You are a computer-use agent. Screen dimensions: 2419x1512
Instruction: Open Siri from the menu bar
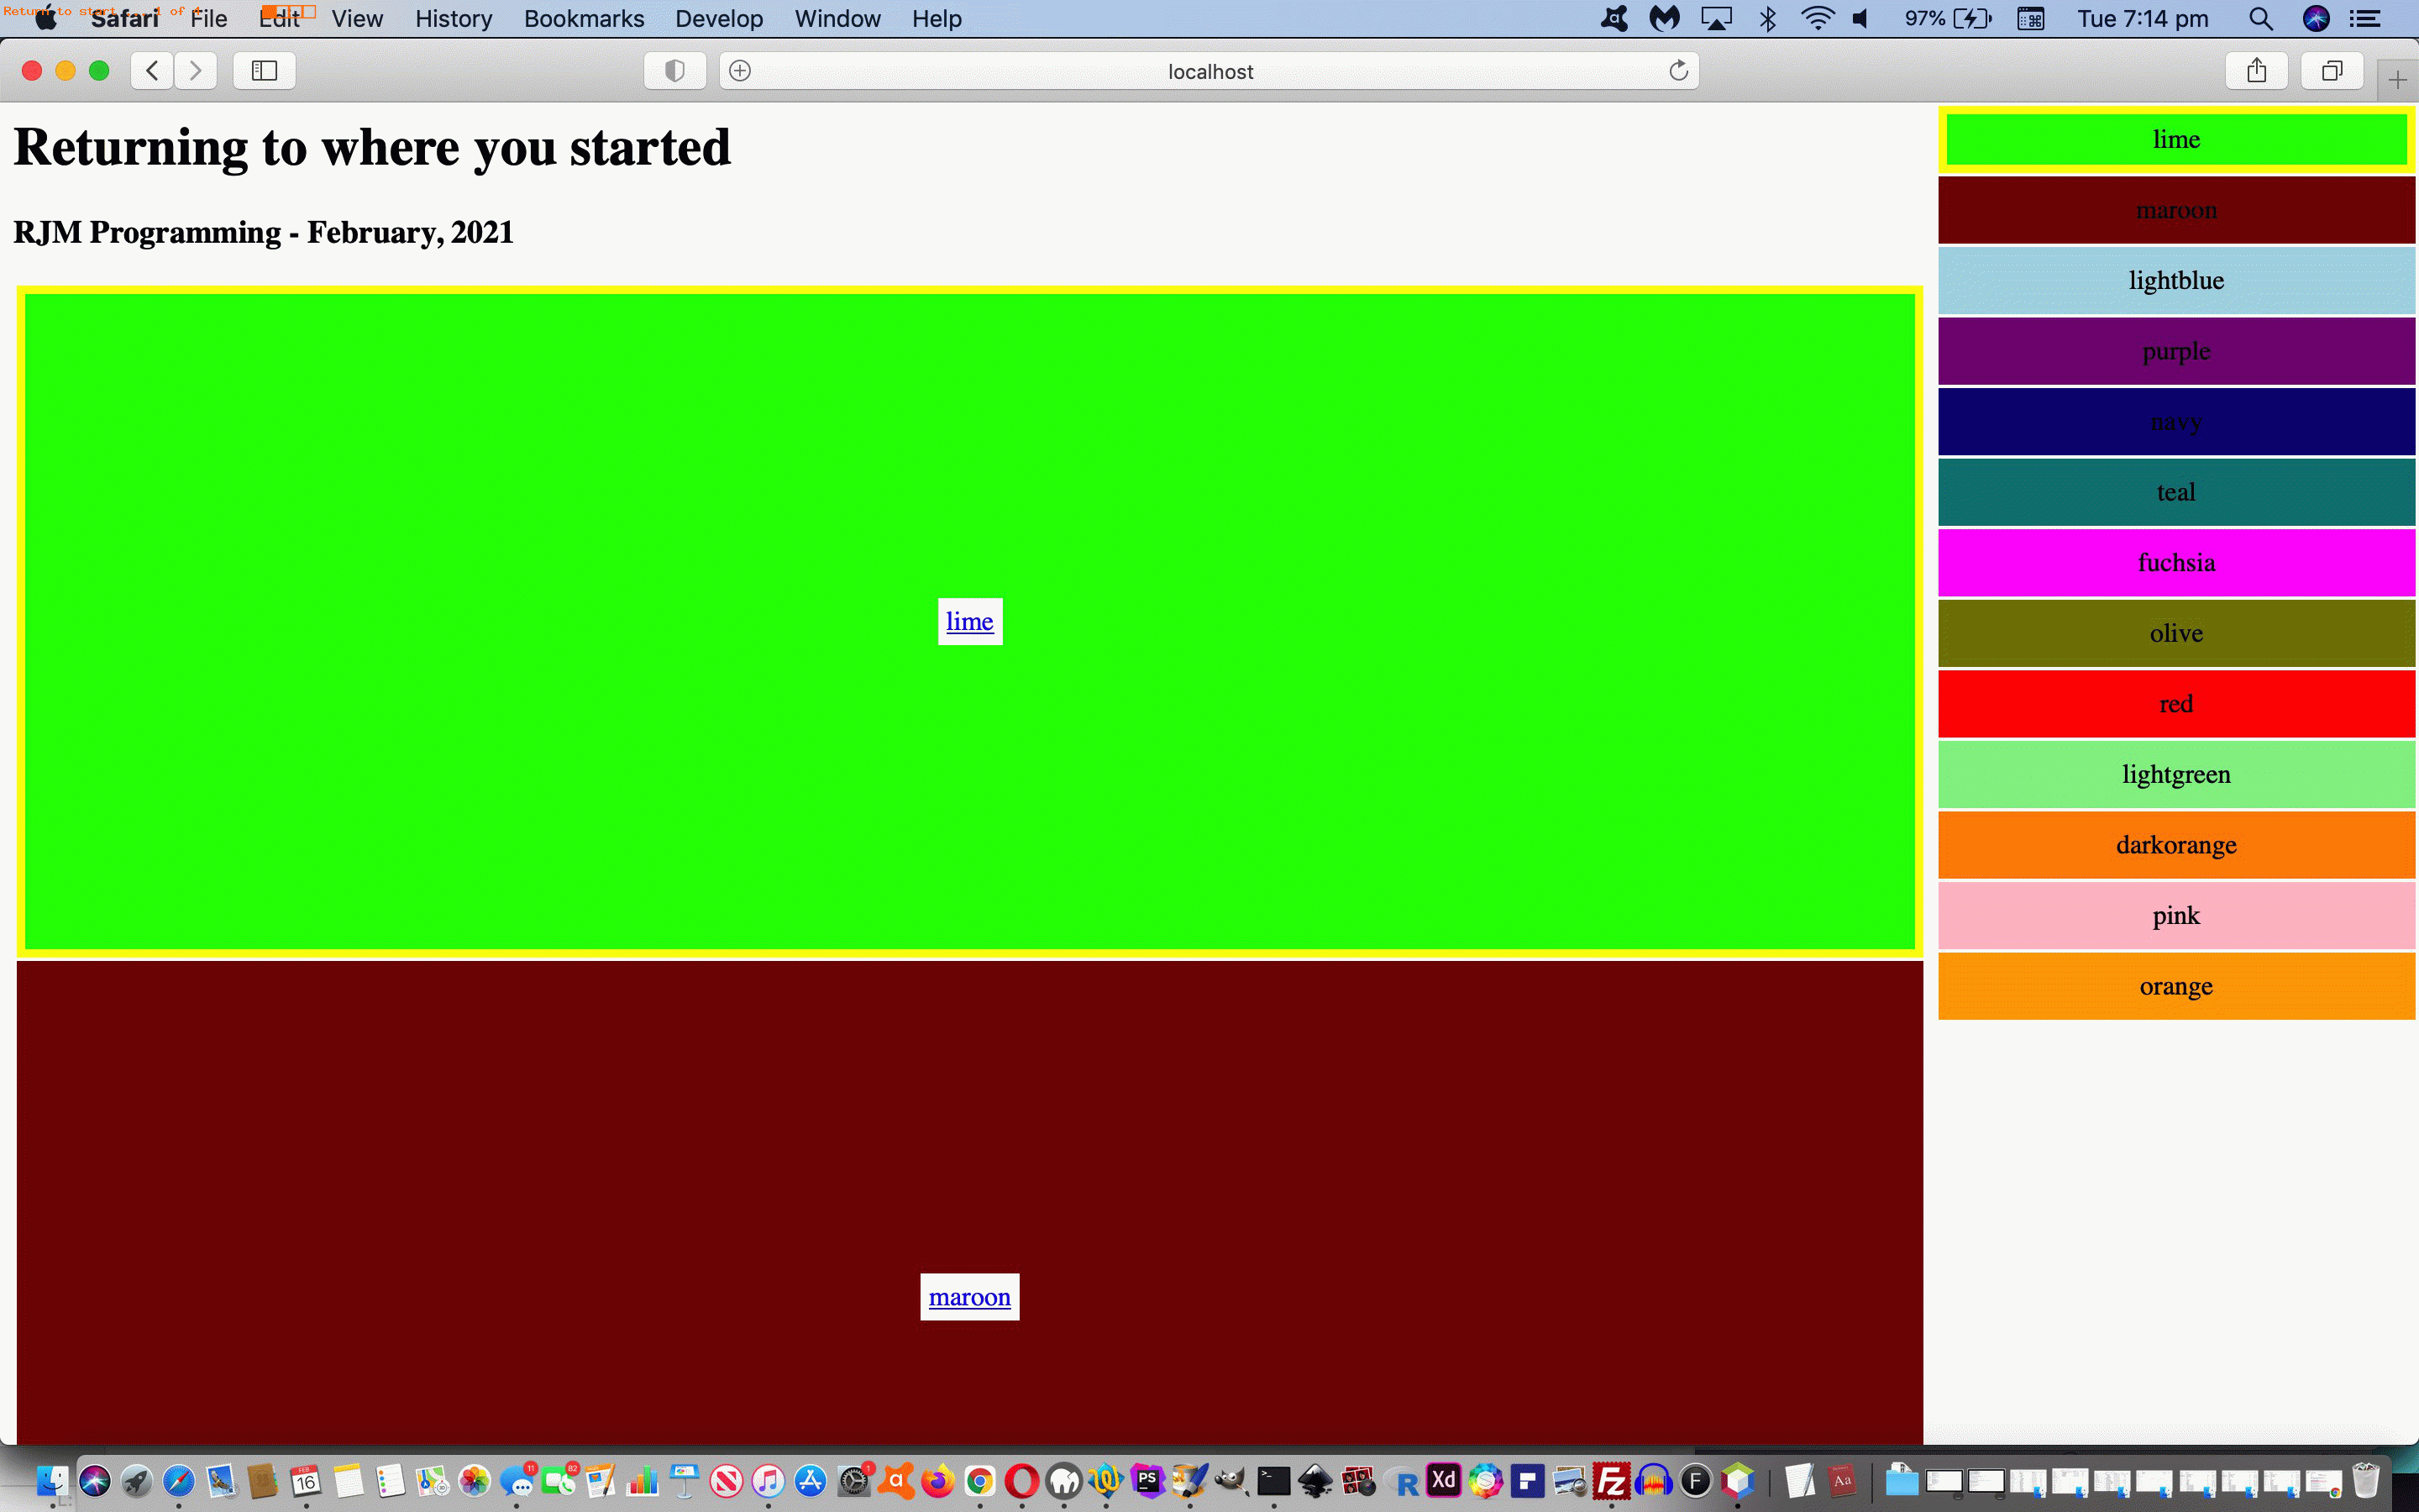pyautogui.click(x=2316, y=19)
